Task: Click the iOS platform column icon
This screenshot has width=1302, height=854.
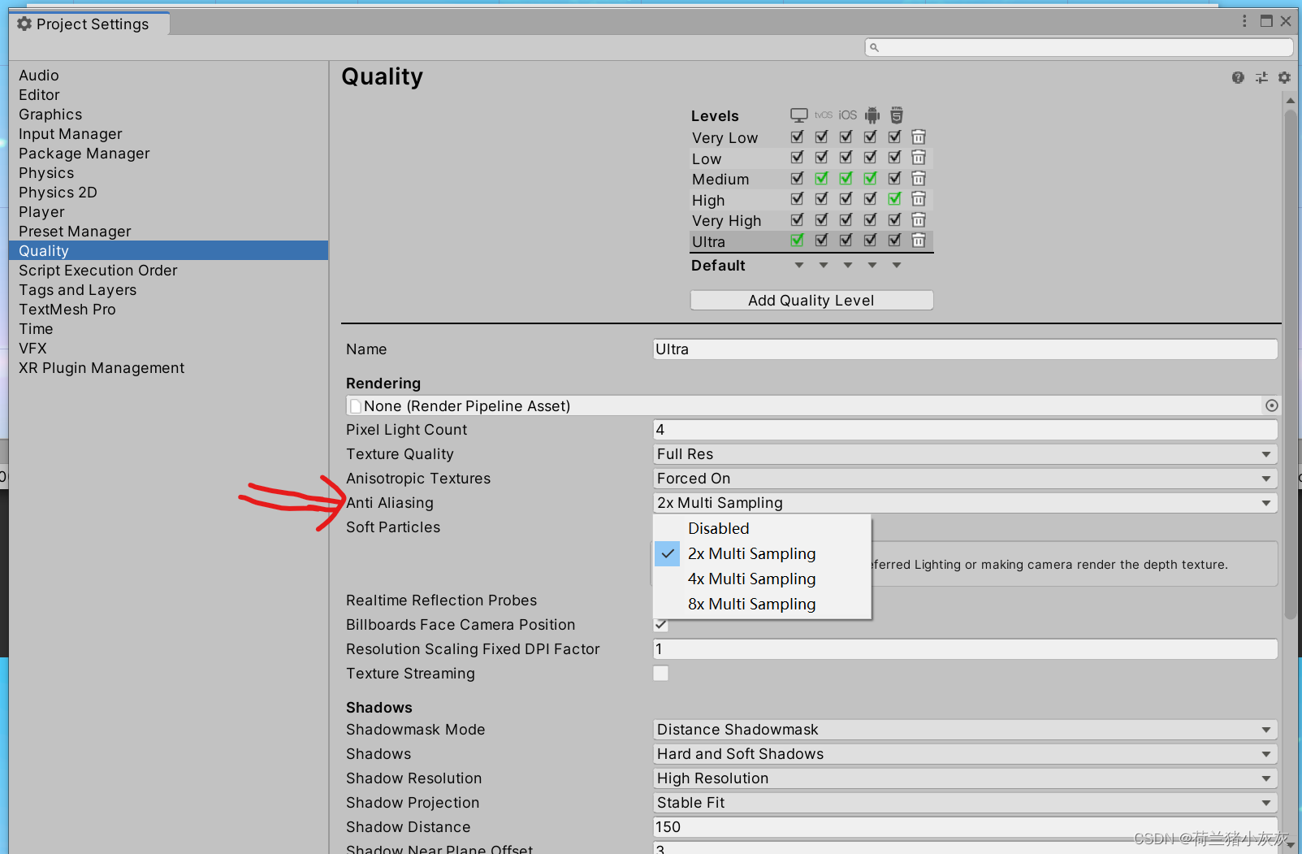Action: (847, 115)
